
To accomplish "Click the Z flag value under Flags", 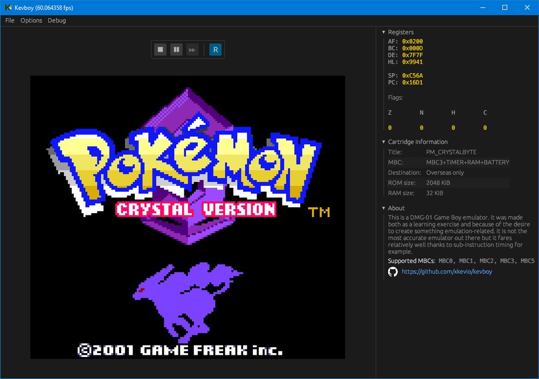I will 389,128.
